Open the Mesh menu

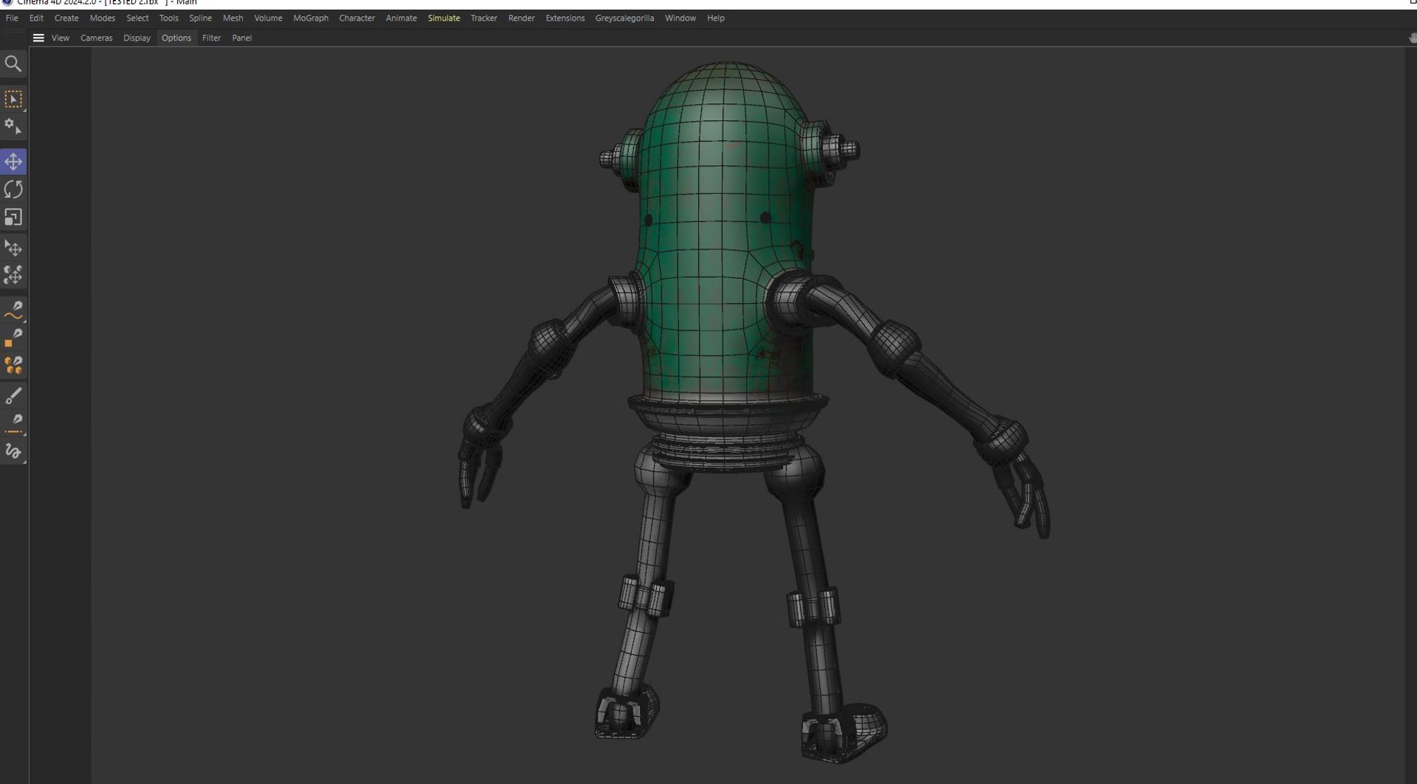click(233, 18)
